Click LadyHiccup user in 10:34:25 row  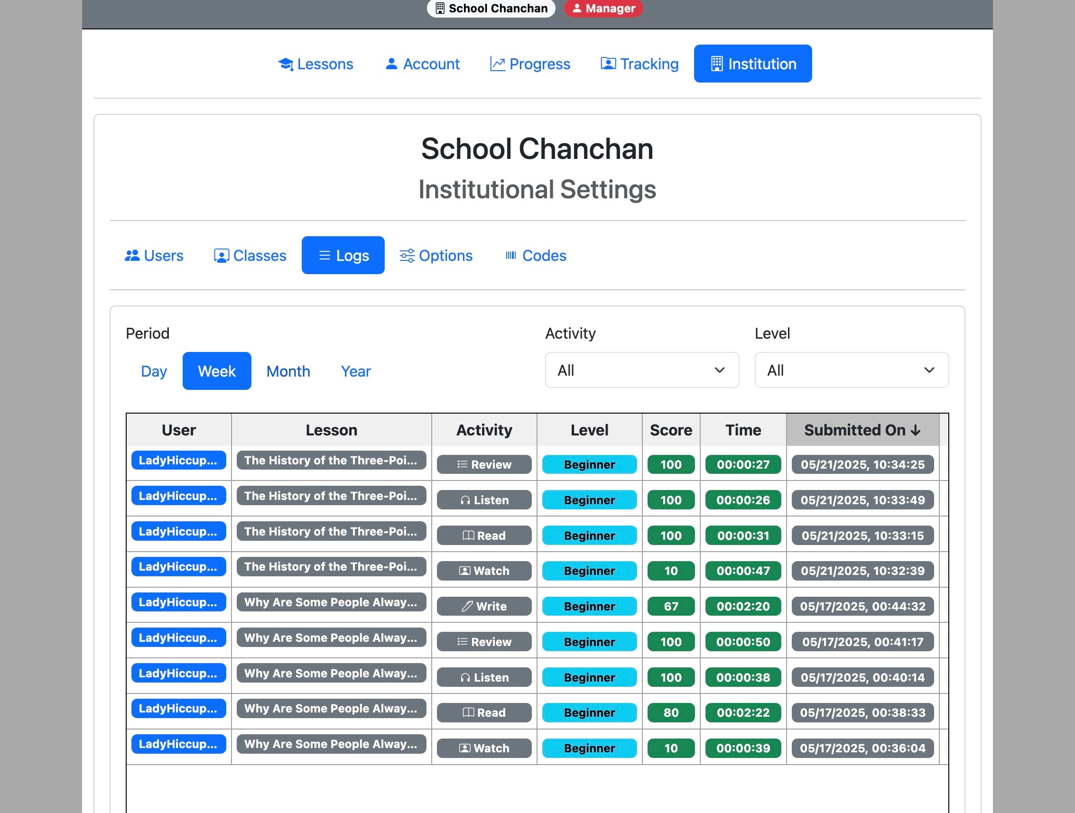point(178,460)
